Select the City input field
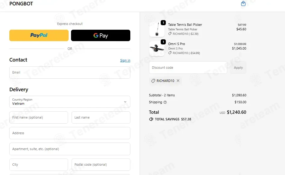This screenshot has height=175, width=285. coord(39,165)
